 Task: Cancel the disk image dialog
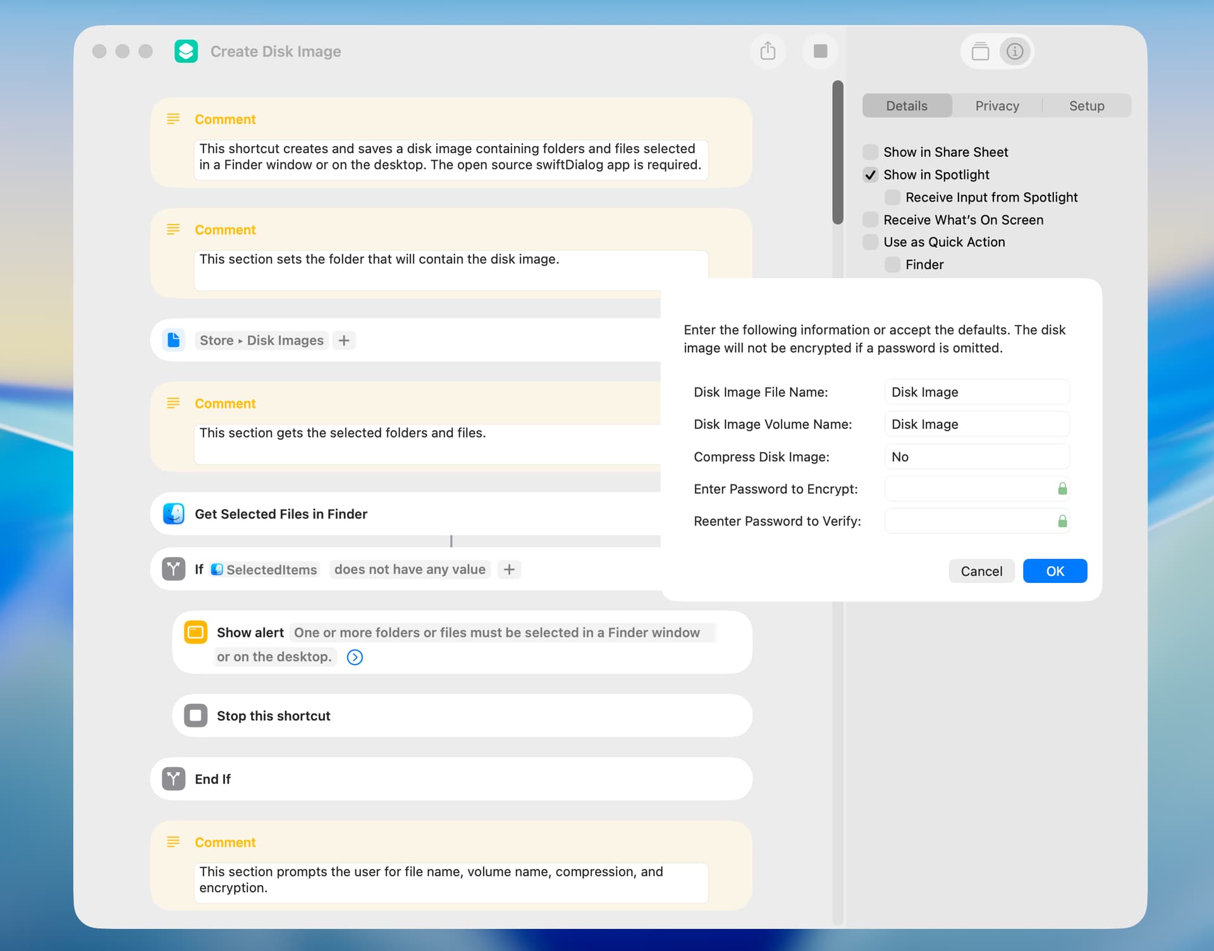[981, 572]
